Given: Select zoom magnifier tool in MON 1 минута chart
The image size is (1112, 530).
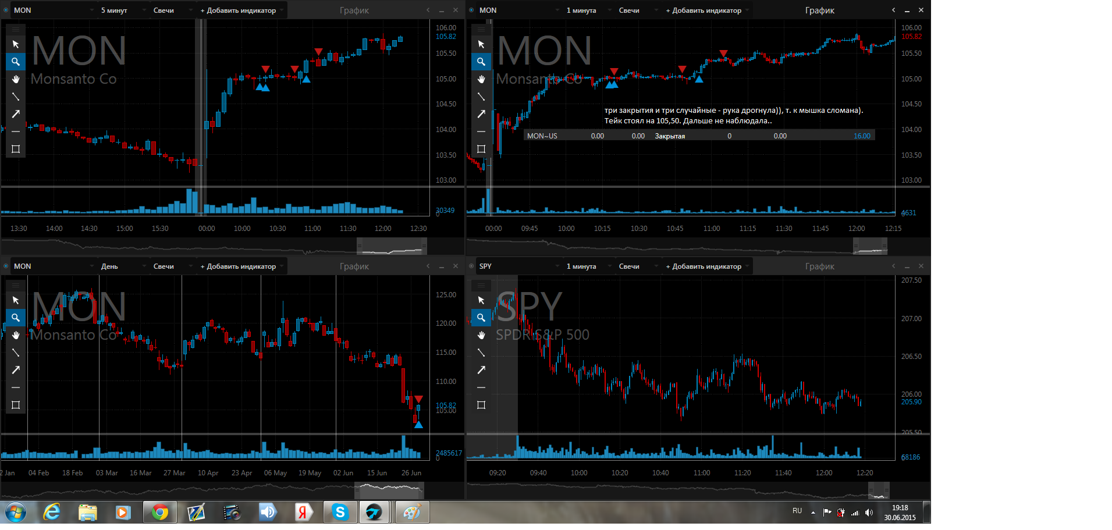Looking at the screenshot, I should click(x=481, y=62).
